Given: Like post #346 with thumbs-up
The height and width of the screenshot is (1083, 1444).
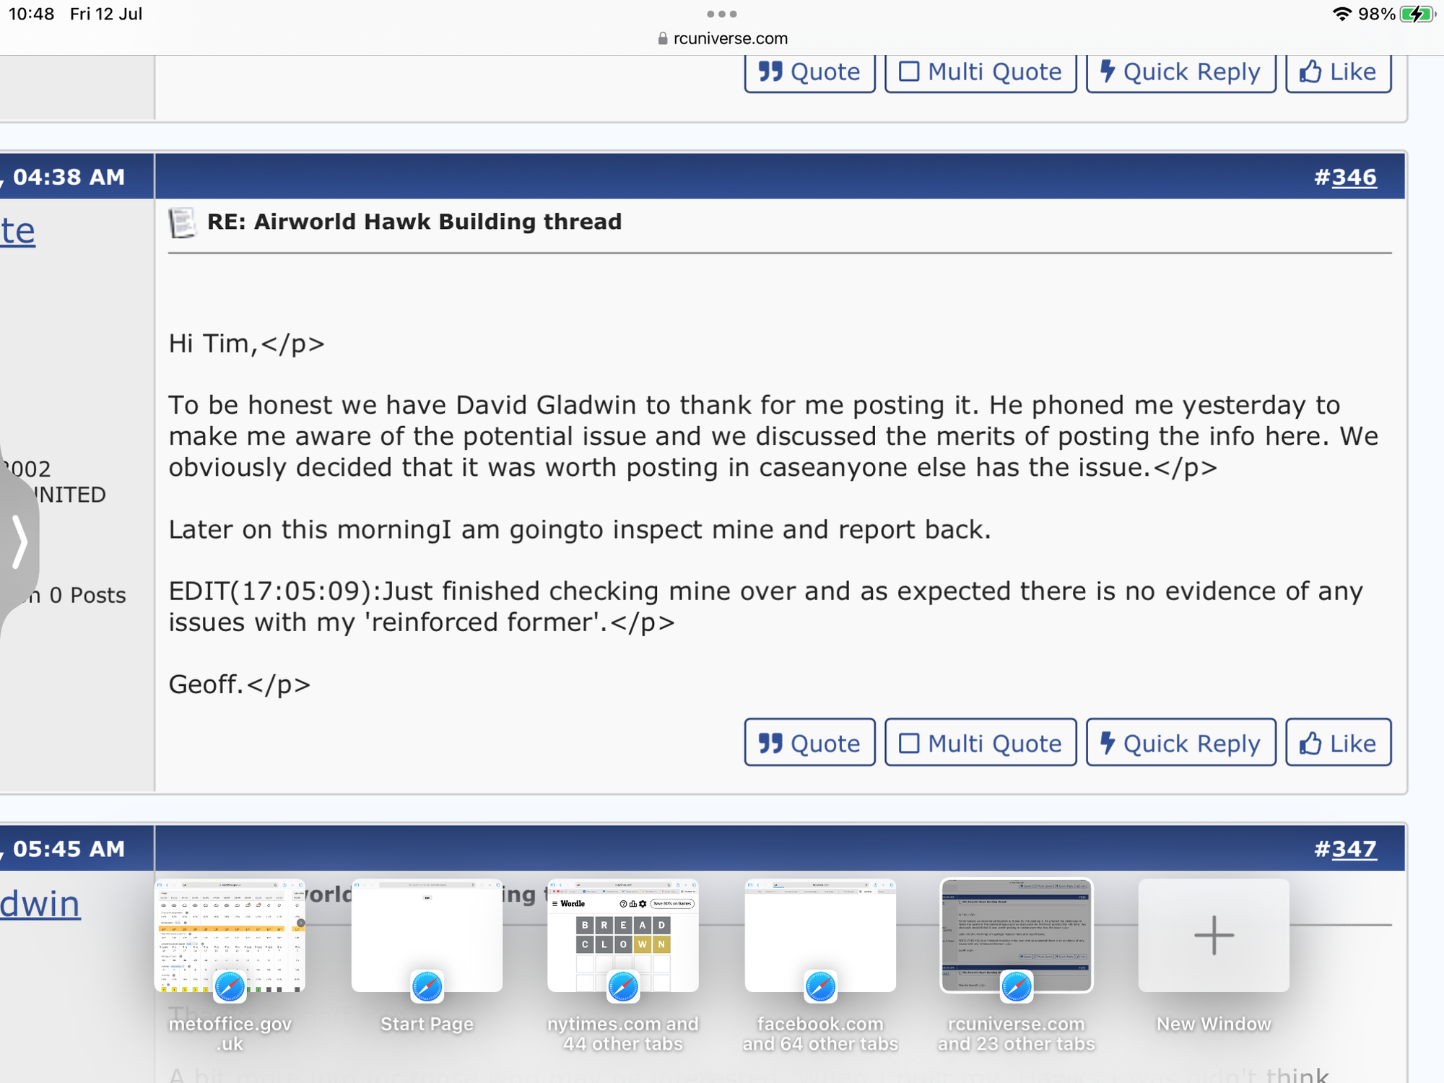Looking at the screenshot, I should (1338, 743).
